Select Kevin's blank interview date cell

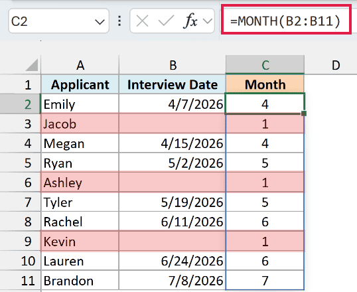173,241
